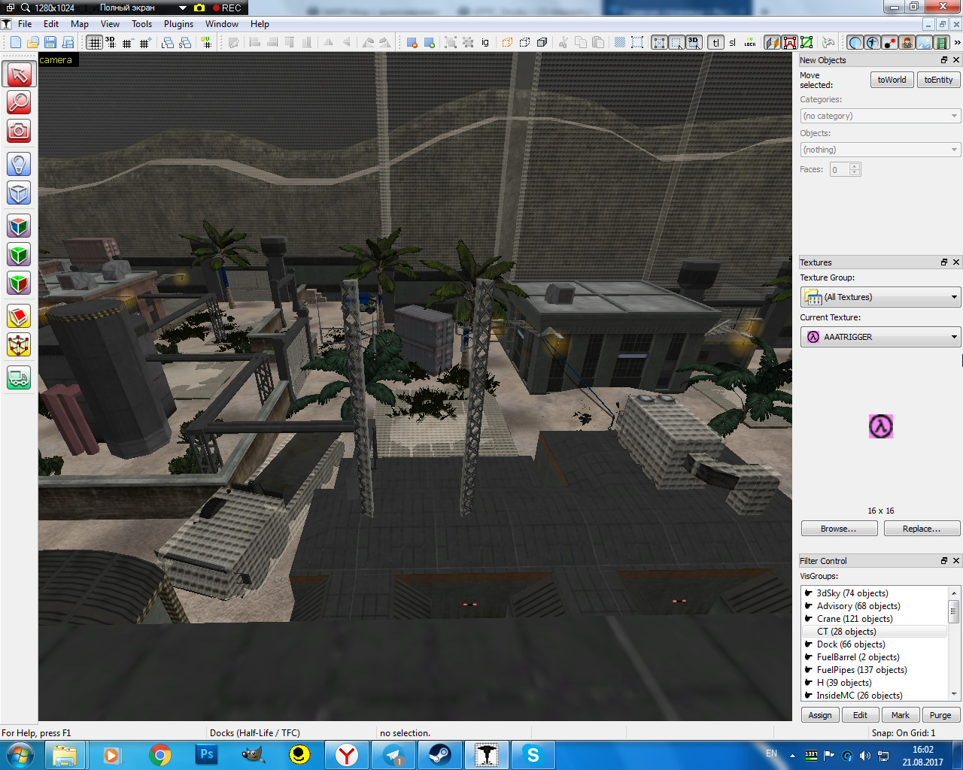963x770 pixels.
Task: Open the File menu
Action: 25,24
